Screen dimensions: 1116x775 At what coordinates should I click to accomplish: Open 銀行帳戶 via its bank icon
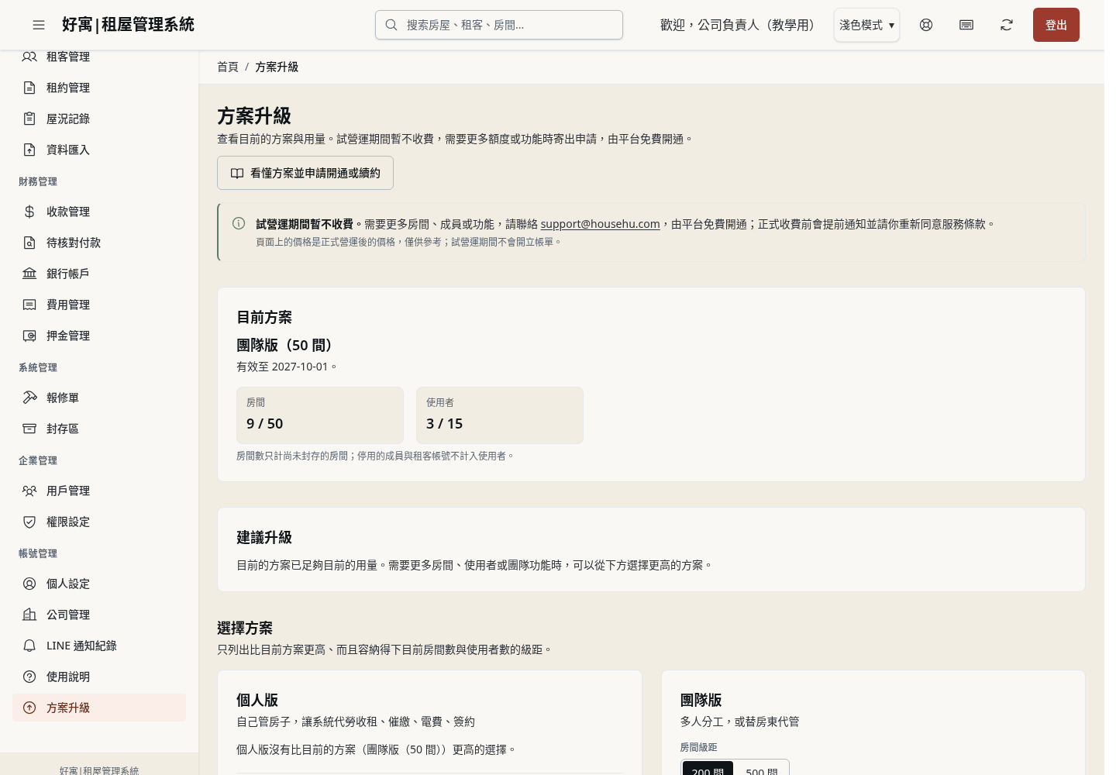(29, 274)
